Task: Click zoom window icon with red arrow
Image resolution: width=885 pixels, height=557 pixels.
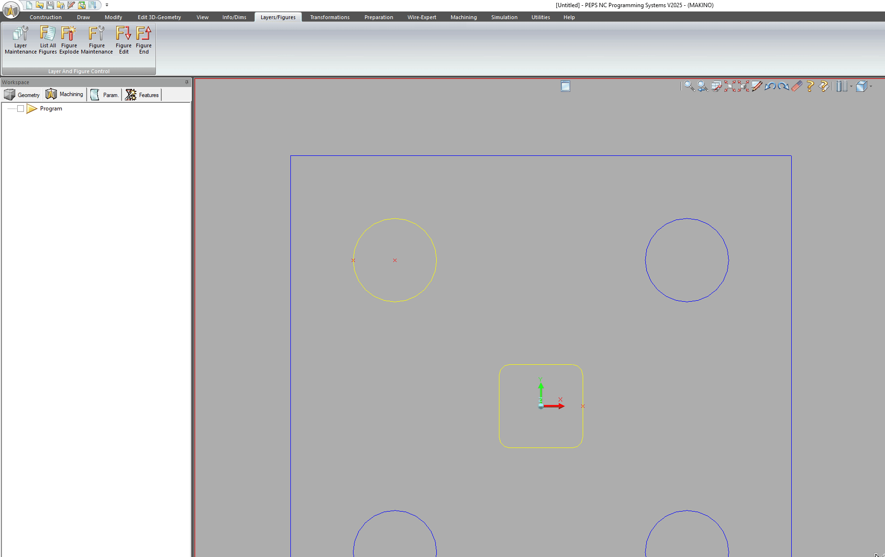Action: (x=716, y=86)
